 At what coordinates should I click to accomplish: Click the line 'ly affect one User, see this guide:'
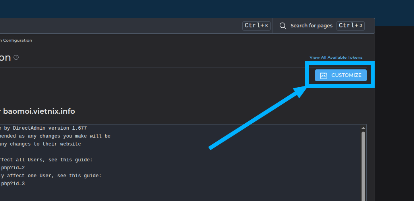[x=51, y=176]
